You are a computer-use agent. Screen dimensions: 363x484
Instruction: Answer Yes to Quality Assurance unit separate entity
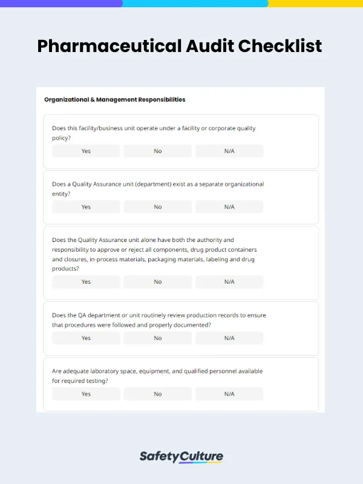(86, 207)
